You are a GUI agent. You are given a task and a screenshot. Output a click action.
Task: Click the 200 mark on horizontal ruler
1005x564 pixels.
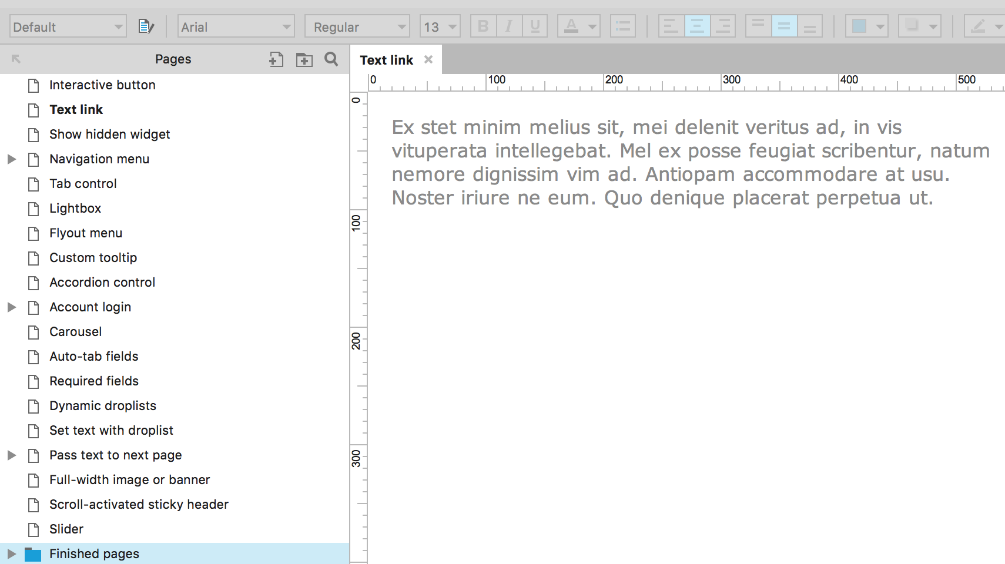click(x=614, y=79)
